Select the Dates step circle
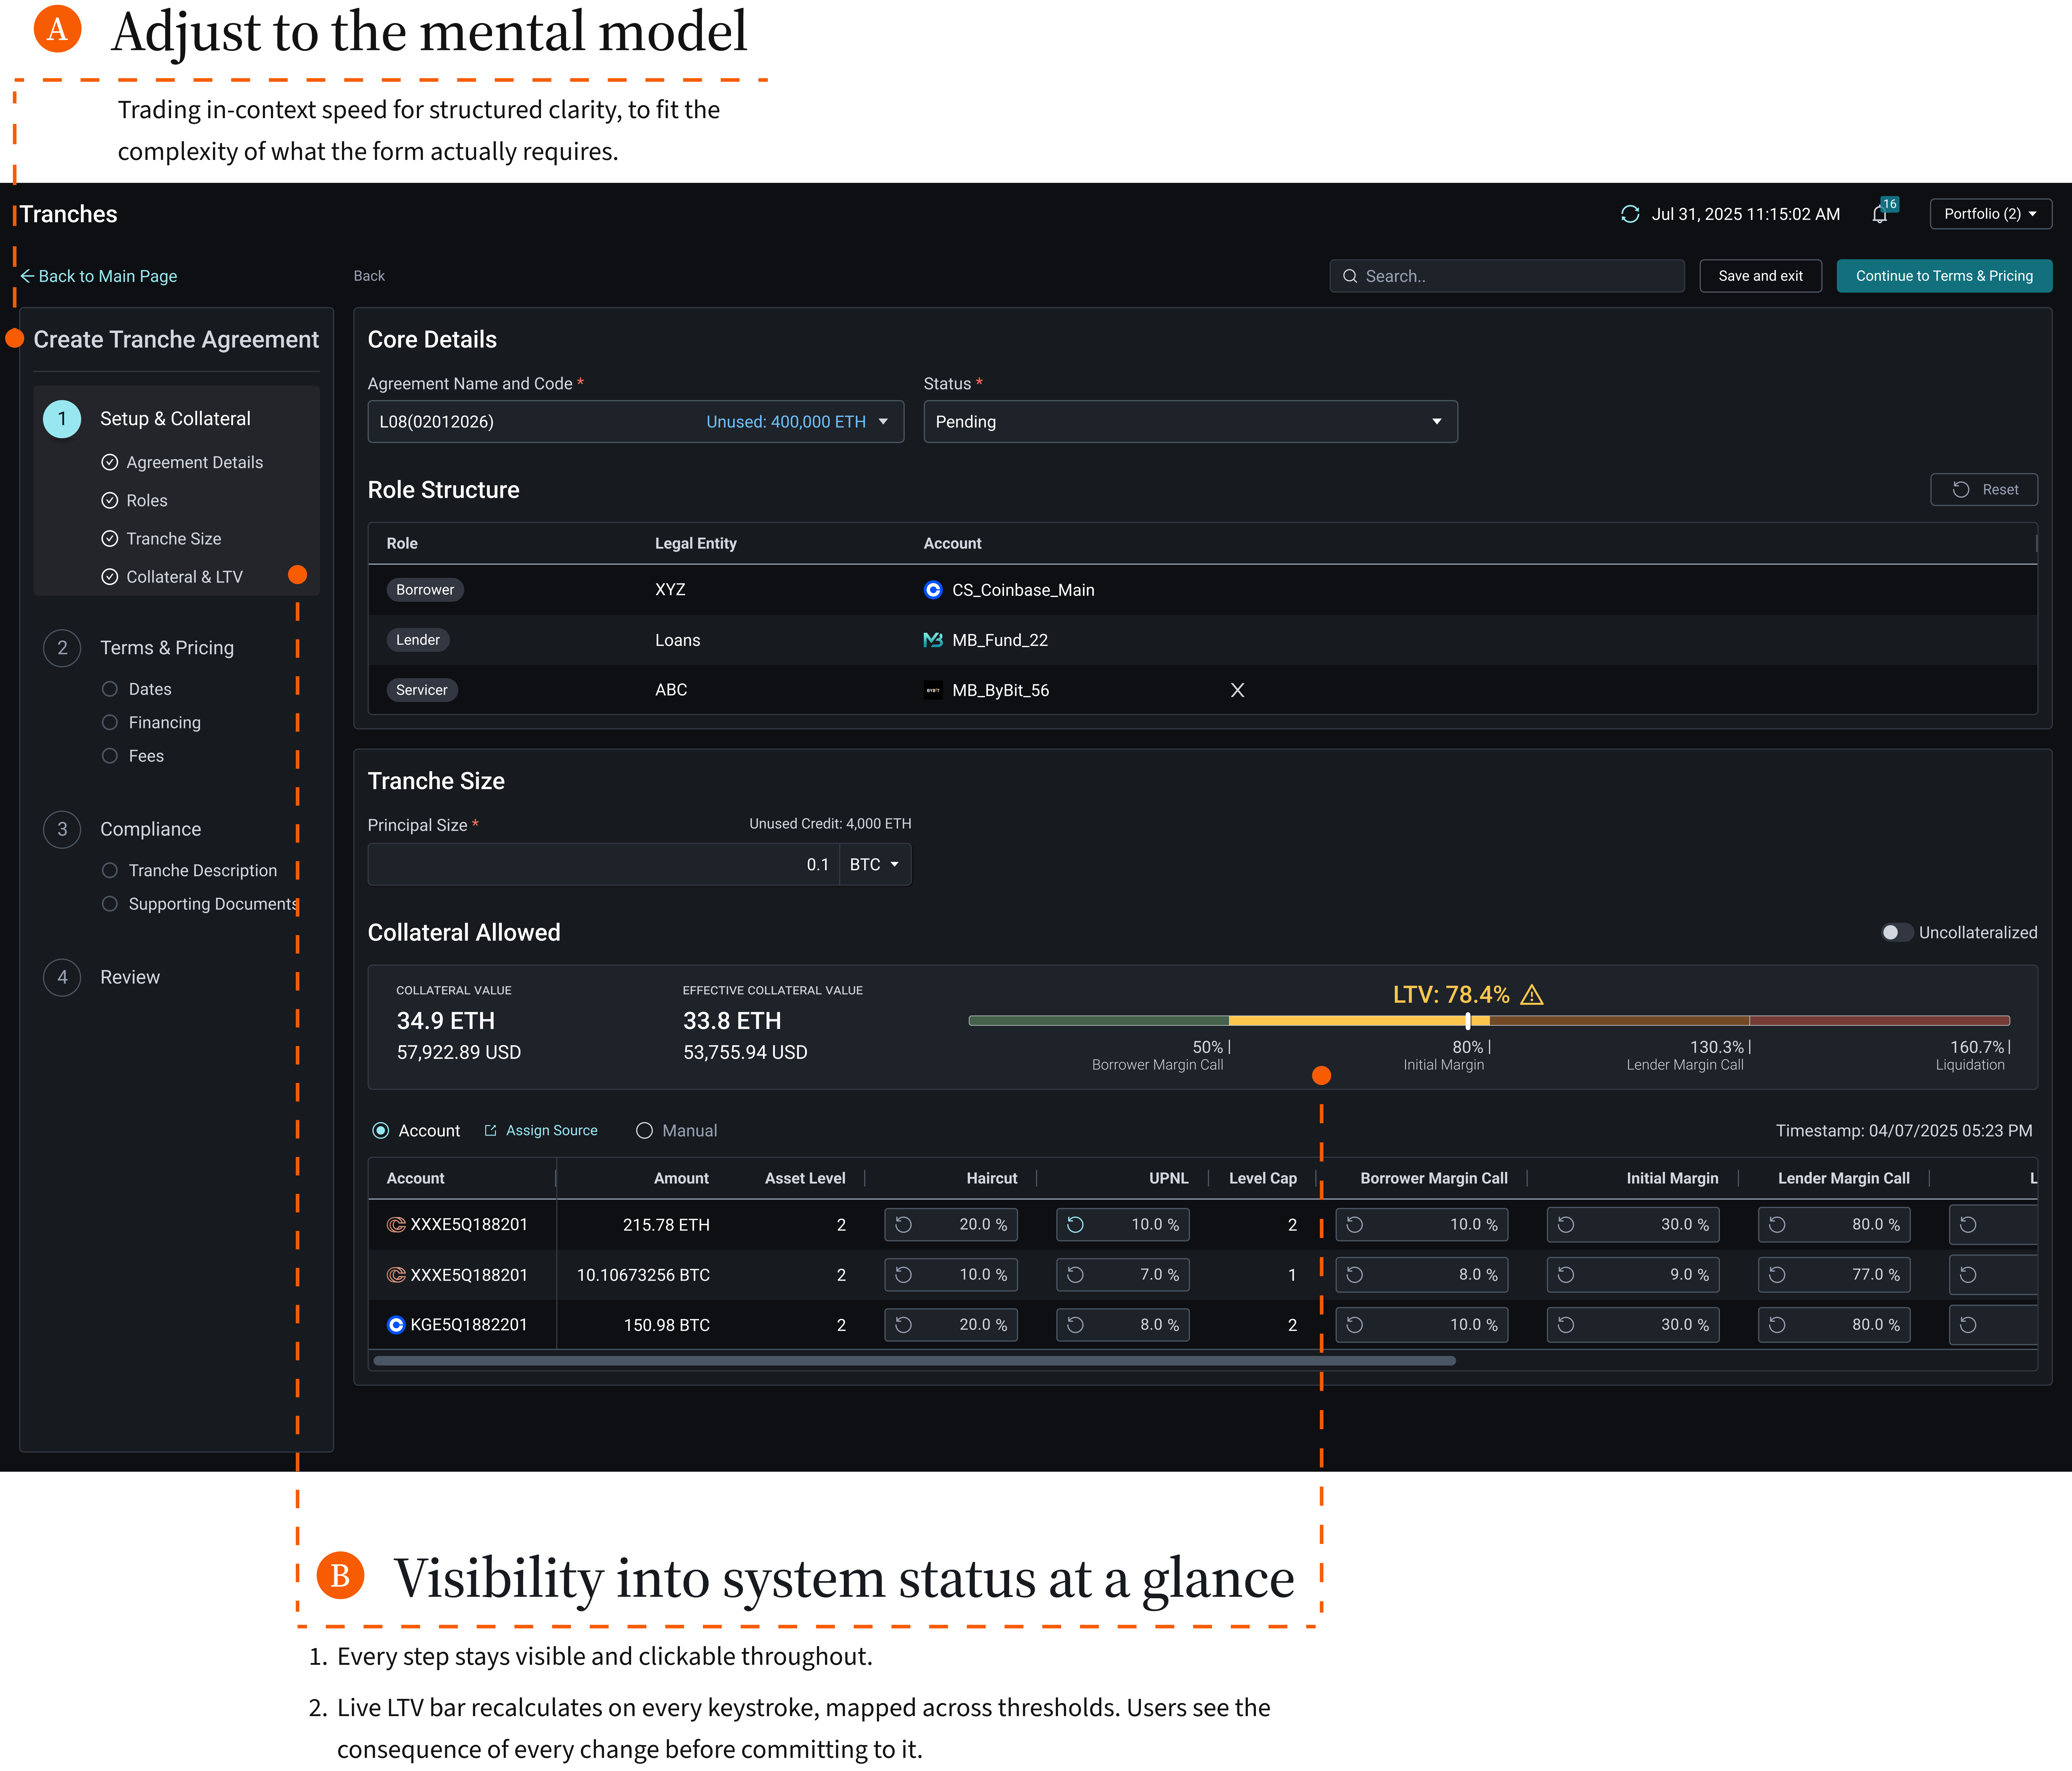The height and width of the screenshot is (1771, 2072). tap(110, 689)
